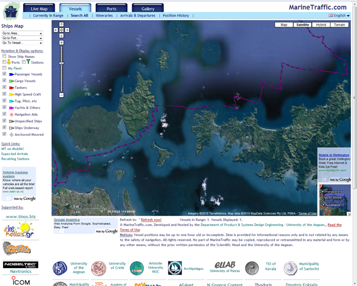Image resolution: width=357 pixels, height=286 pixels.
Task: Click the green Stations antenna icon
Action: 28,61
